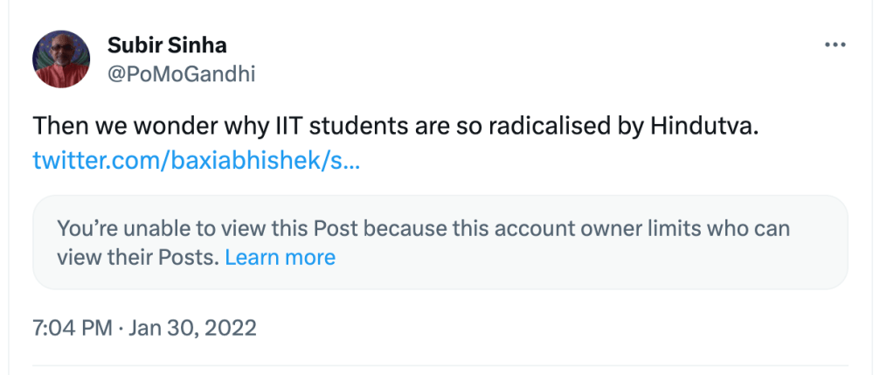Click the Jan 30, 2022 date
The image size is (894, 375).
pos(192,329)
